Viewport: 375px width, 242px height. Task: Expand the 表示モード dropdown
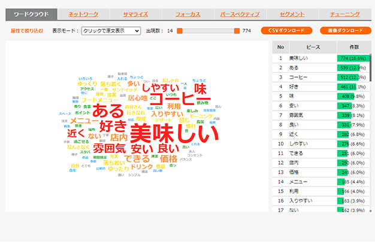coord(111,30)
